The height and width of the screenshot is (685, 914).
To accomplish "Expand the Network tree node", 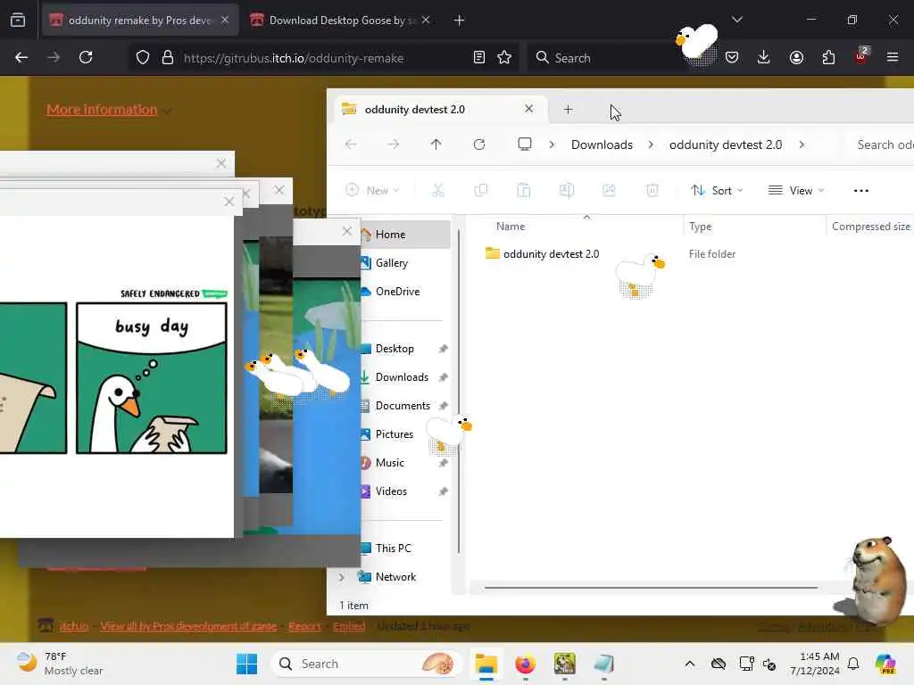I will (342, 577).
